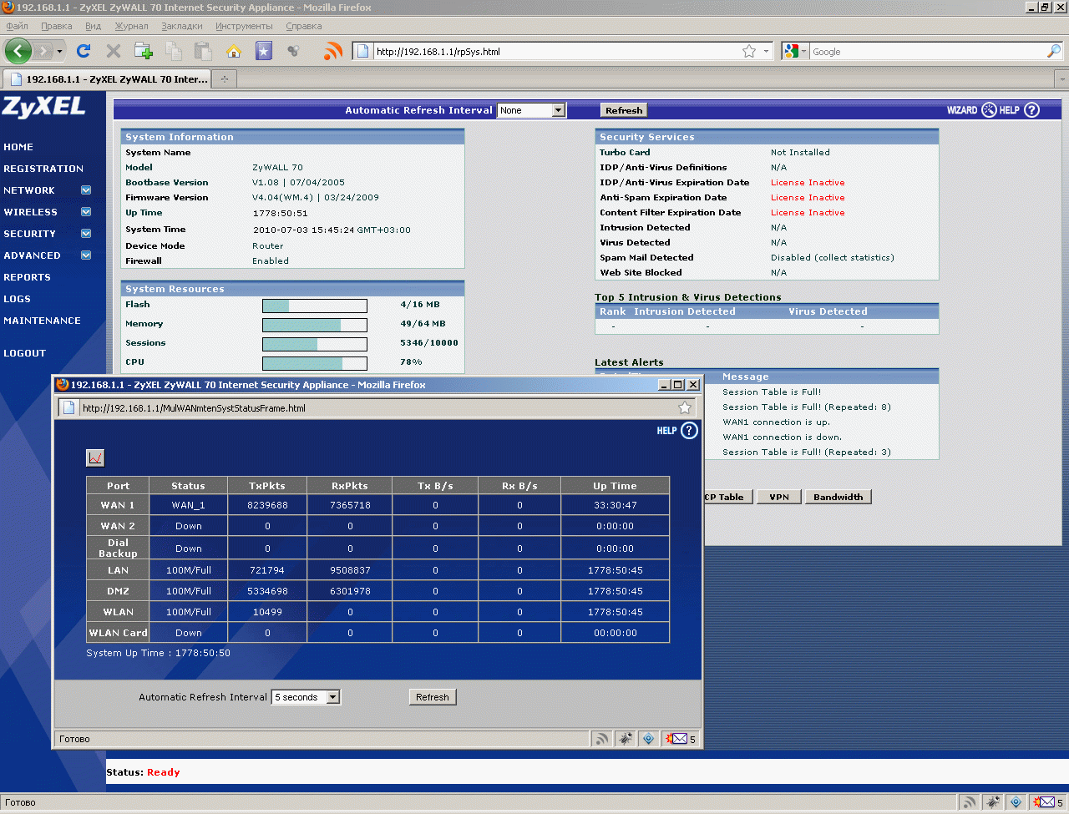
Task: Click Refresh button in main ZyXEL header
Action: (x=624, y=110)
